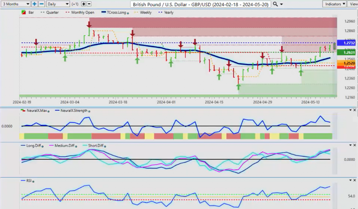Image resolution: width=358 pixels, height=209 pixels.
Task: Click the GBP/USD symbol title field
Action: click(200, 4)
